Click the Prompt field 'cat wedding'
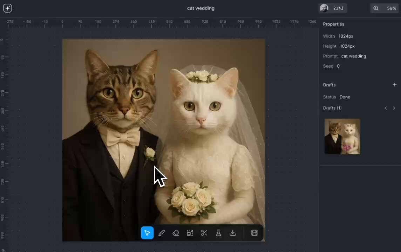 [x=353, y=56]
